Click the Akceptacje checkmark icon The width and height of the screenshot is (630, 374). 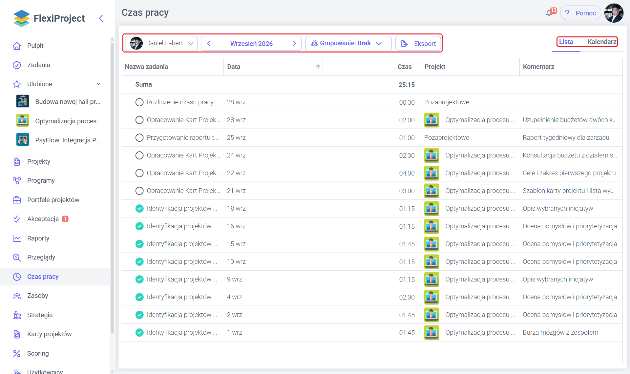17,219
